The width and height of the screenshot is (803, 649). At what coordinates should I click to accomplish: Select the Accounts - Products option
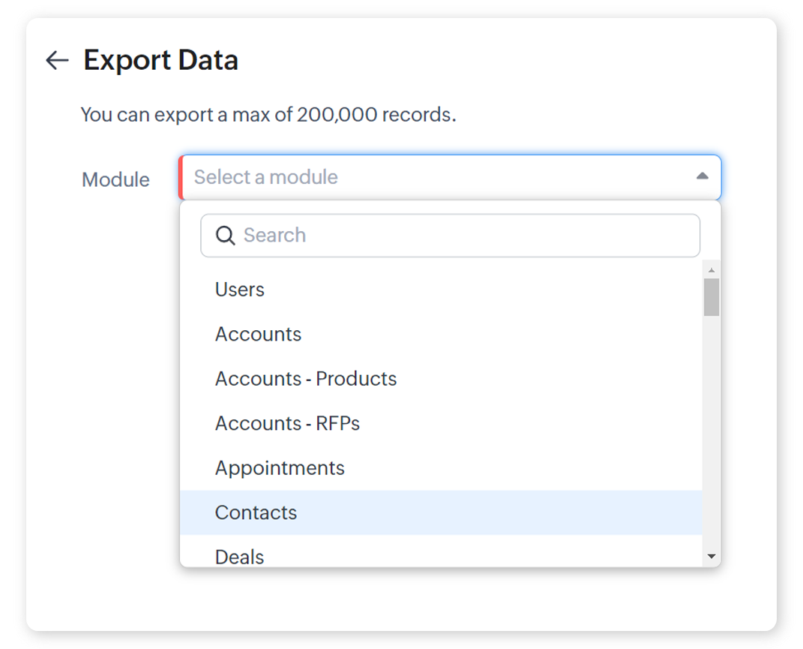(306, 379)
